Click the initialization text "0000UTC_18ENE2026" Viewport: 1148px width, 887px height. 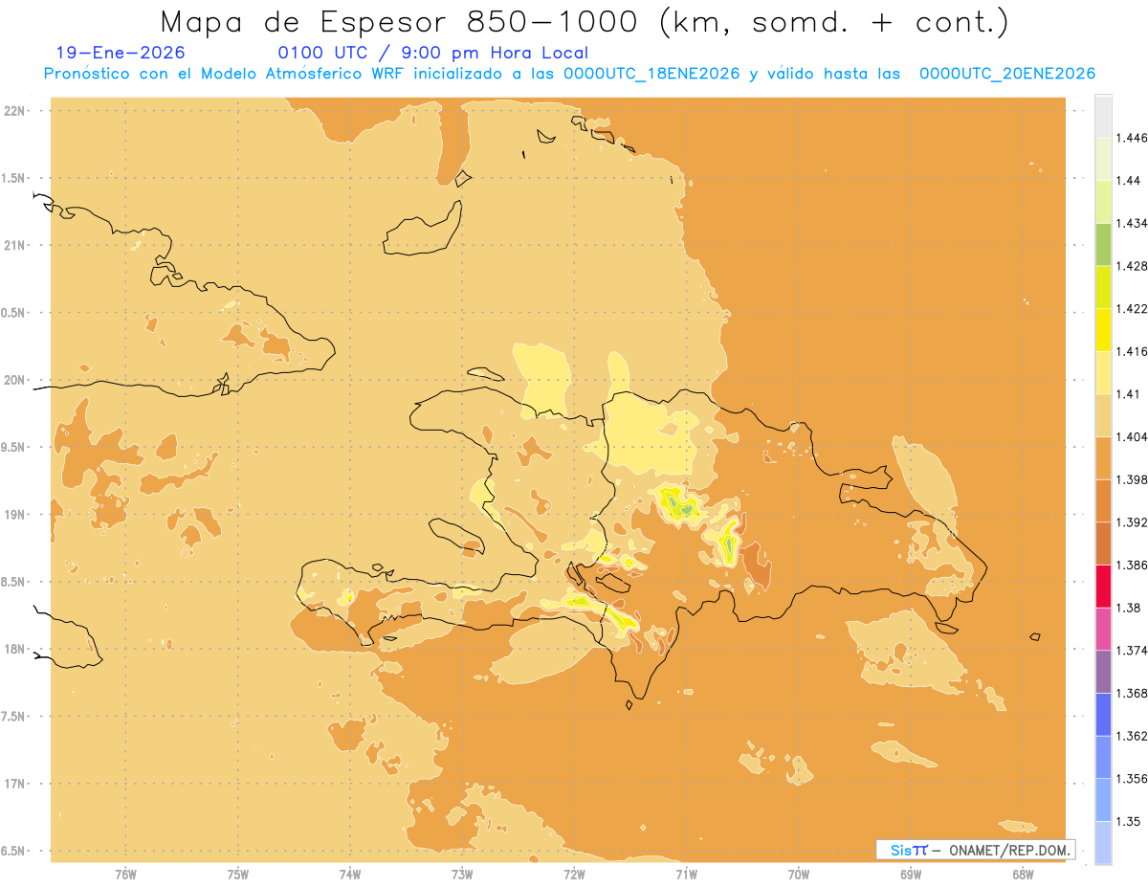651,74
